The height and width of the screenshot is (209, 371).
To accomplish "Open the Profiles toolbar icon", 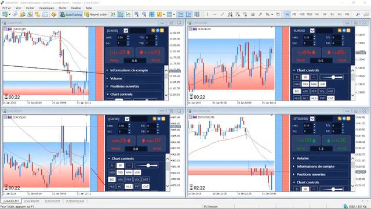I will pos(16,15).
